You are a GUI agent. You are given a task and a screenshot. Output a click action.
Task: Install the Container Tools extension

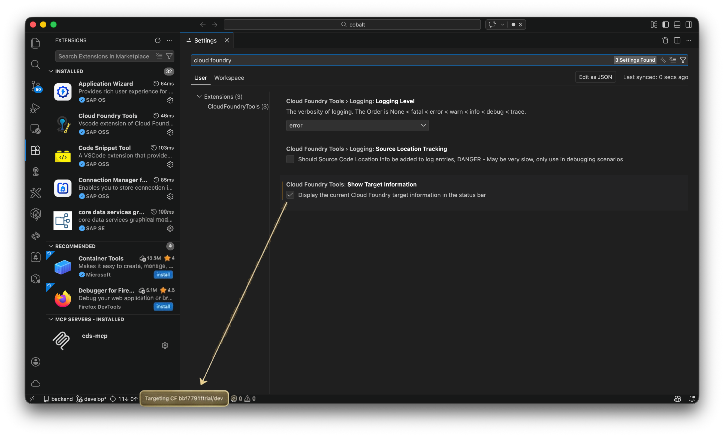tap(163, 275)
